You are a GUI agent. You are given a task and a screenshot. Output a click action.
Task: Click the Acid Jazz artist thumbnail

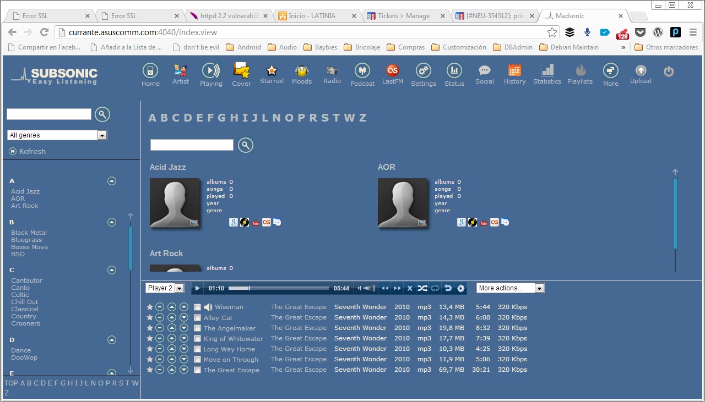[175, 203]
